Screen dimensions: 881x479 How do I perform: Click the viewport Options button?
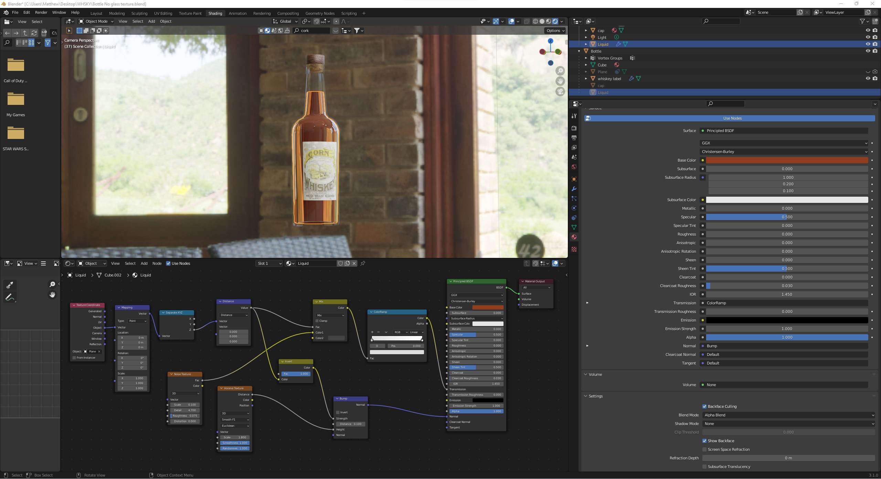555,31
